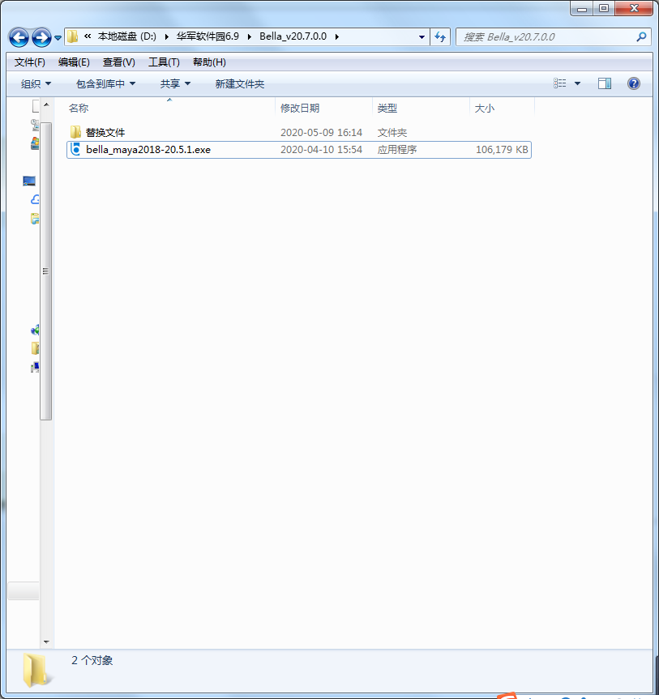Navigate to 本地磁盘 (D:) in the breadcrumb

127,36
